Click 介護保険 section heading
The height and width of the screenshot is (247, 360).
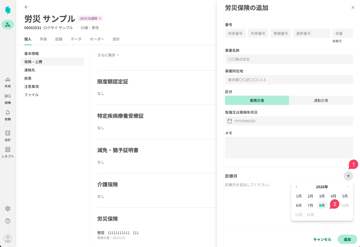(108, 185)
